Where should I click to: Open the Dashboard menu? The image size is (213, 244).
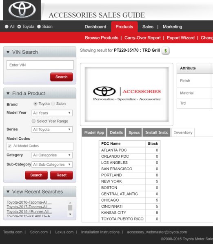pos(95,27)
